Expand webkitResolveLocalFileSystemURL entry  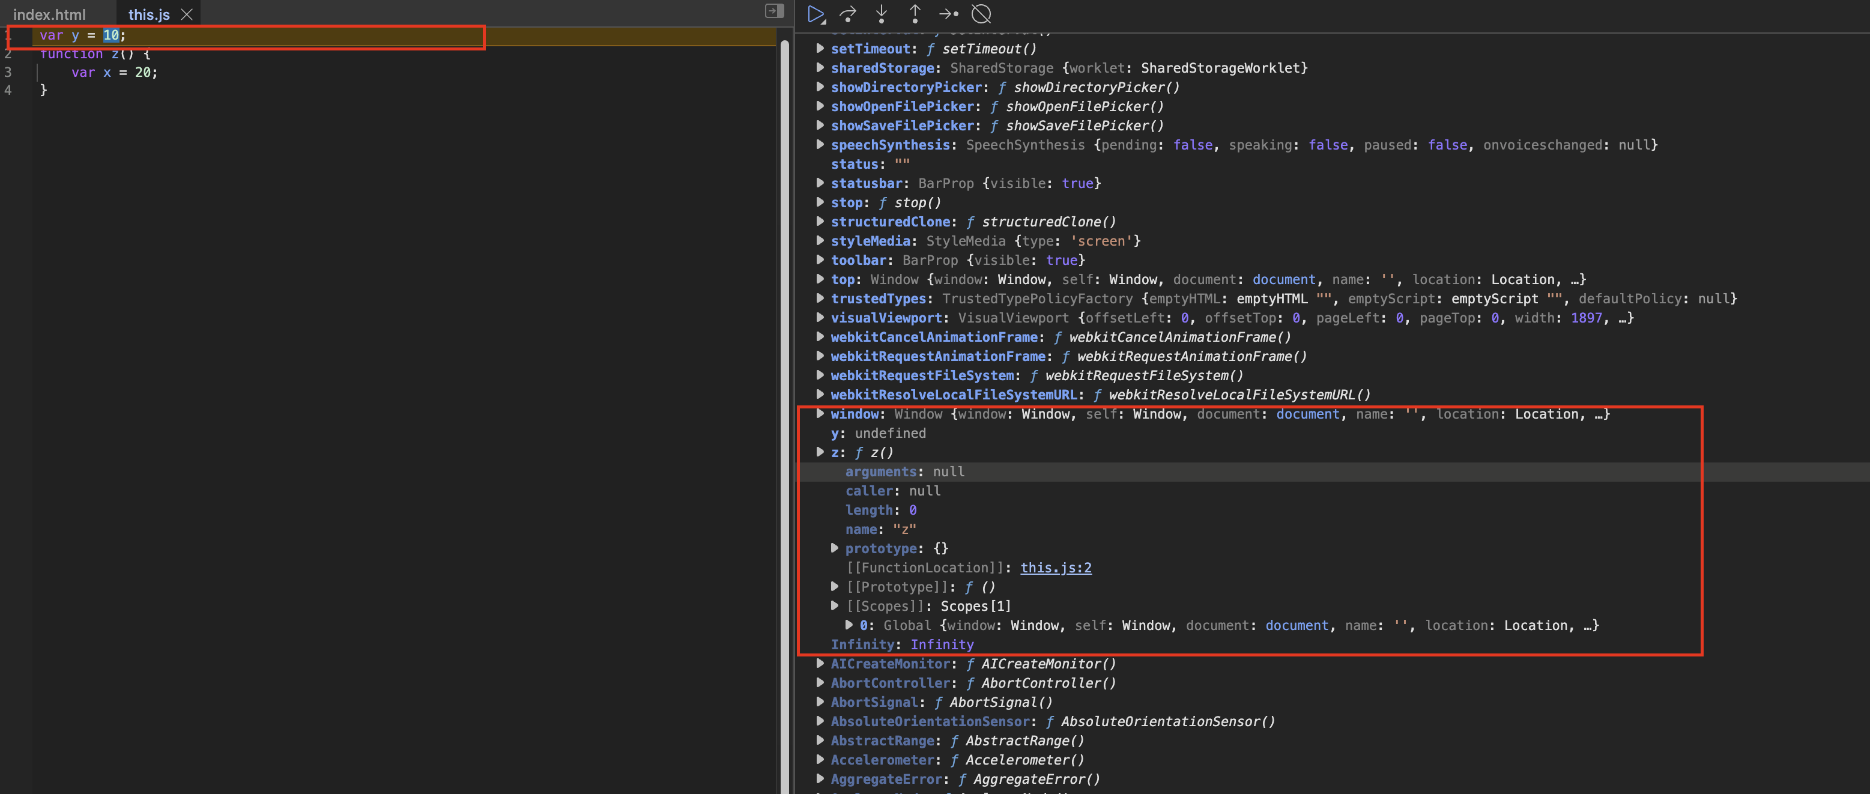click(820, 395)
